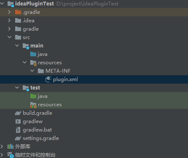The height and width of the screenshot is (158, 188).
Task: Click the .idea folder icon
Action: click(x=18, y=21)
